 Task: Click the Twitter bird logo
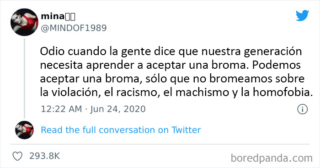[x=302, y=15]
